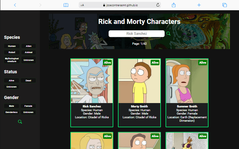Screen dimensions: 239x149
Task: Select the Female gender filter
Action: pos(28,106)
